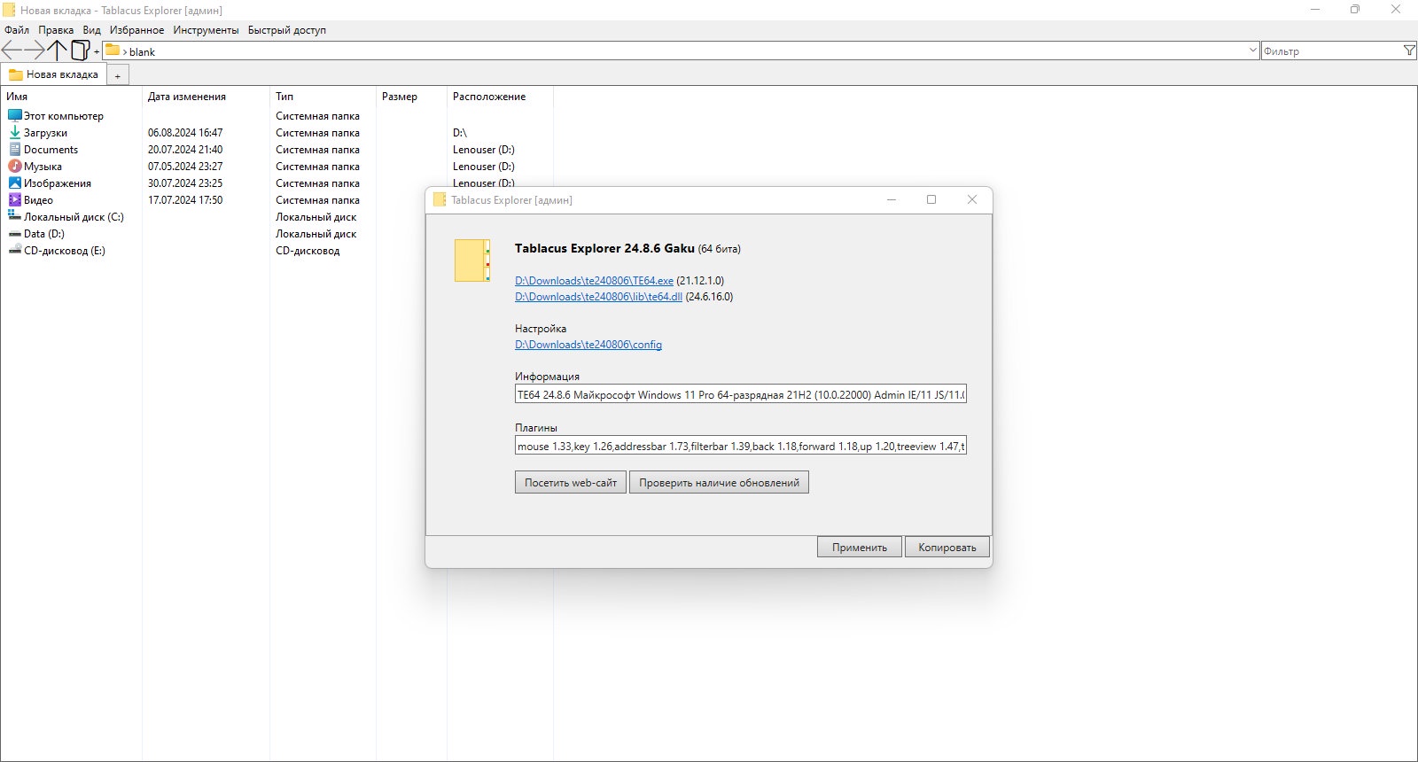The image size is (1418, 762).
Task: Close the Tablacus Explorer about dialog
Action: pyautogui.click(x=972, y=199)
